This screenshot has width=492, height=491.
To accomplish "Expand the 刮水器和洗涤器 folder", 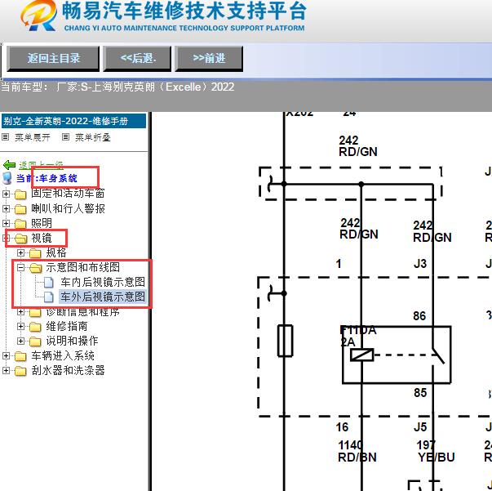I will [x=6, y=371].
